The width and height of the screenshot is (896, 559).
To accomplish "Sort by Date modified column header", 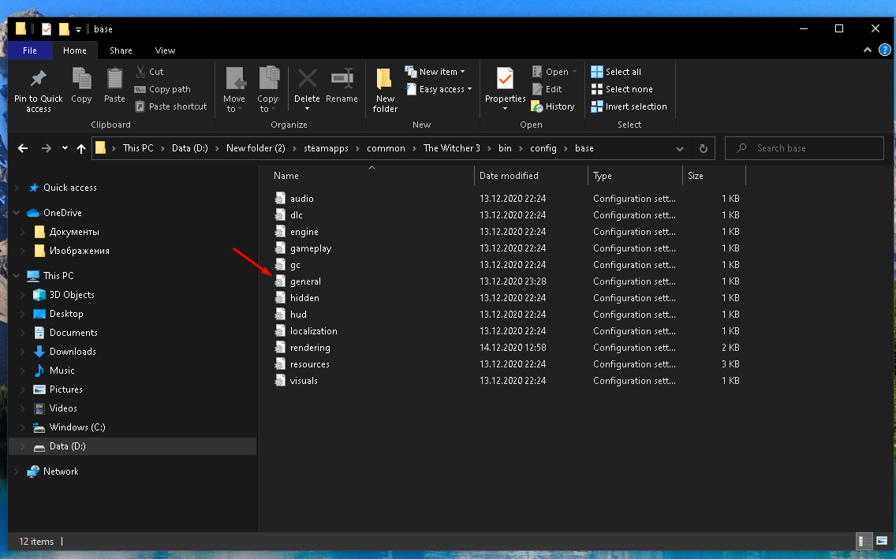I will (x=531, y=176).
